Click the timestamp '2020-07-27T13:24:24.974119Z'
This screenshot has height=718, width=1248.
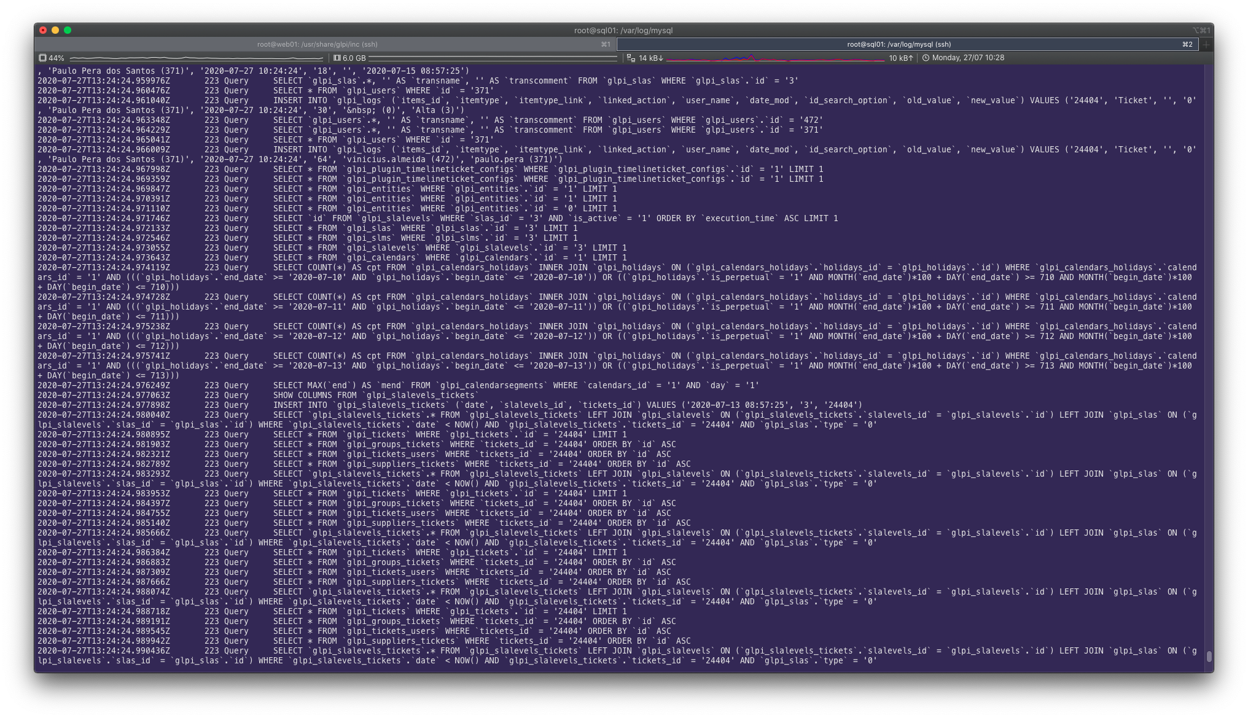(x=104, y=267)
